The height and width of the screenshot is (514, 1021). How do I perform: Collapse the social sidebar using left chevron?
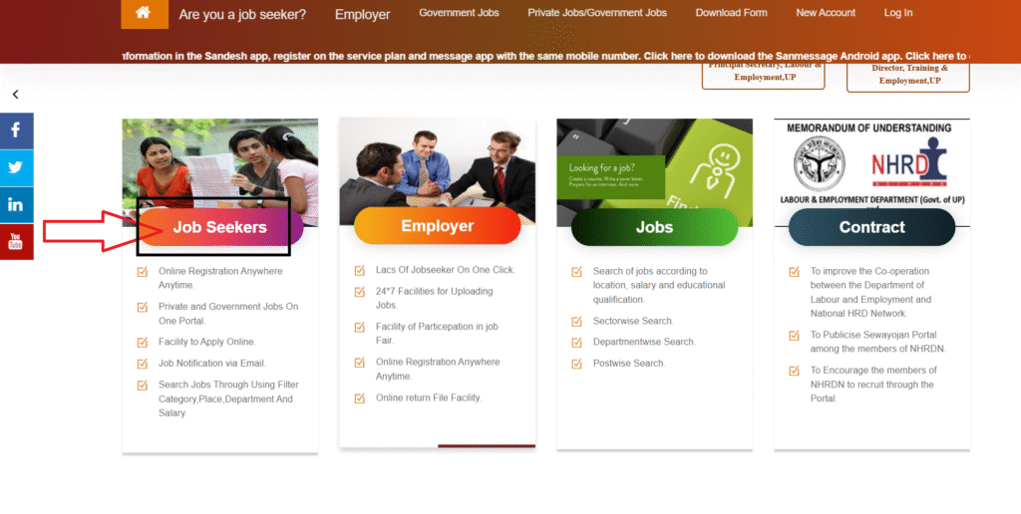point(16,95)
